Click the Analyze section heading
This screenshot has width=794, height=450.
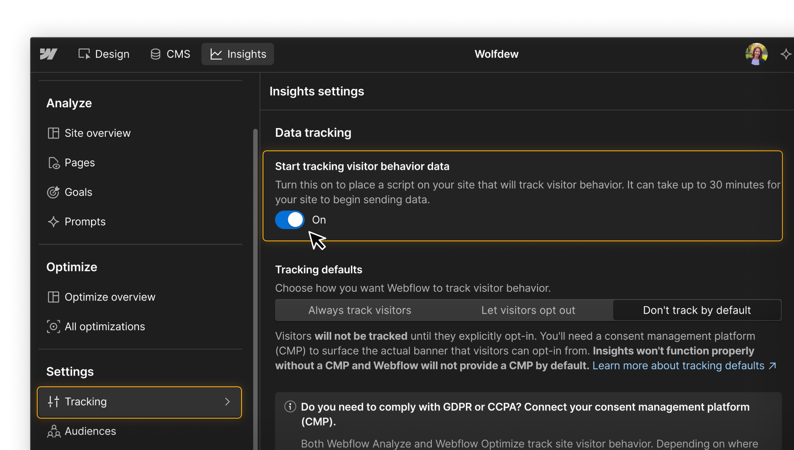tap(69, 103)
